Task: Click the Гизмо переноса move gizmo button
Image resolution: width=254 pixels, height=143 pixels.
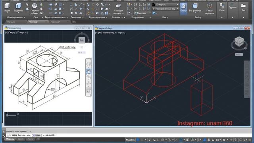Action: [210, 9]
